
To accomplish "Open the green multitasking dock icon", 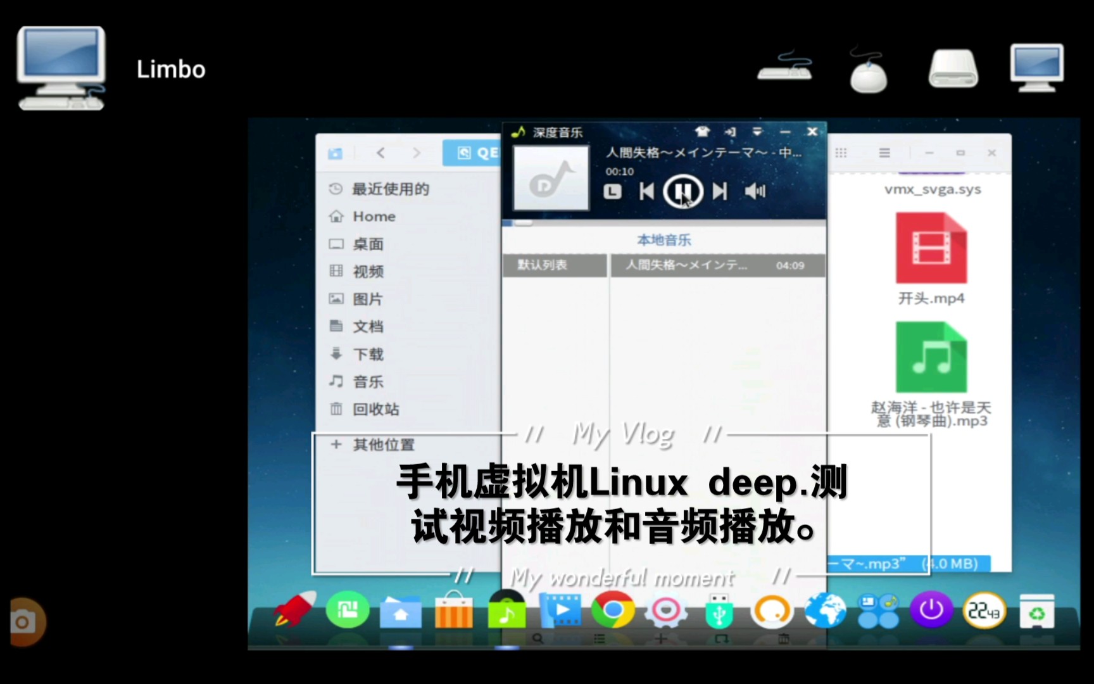I will tap(348, 610).
